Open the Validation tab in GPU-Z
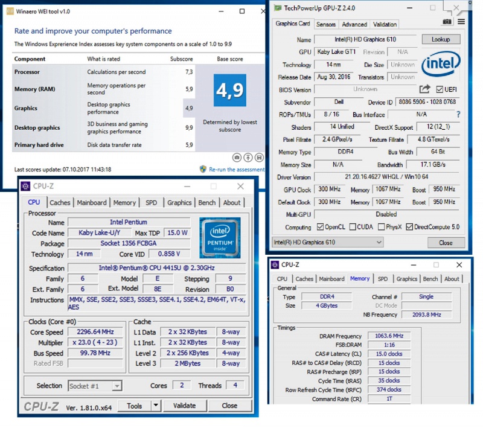Viewport: 483px width, 428px height. tap(385, 24)
